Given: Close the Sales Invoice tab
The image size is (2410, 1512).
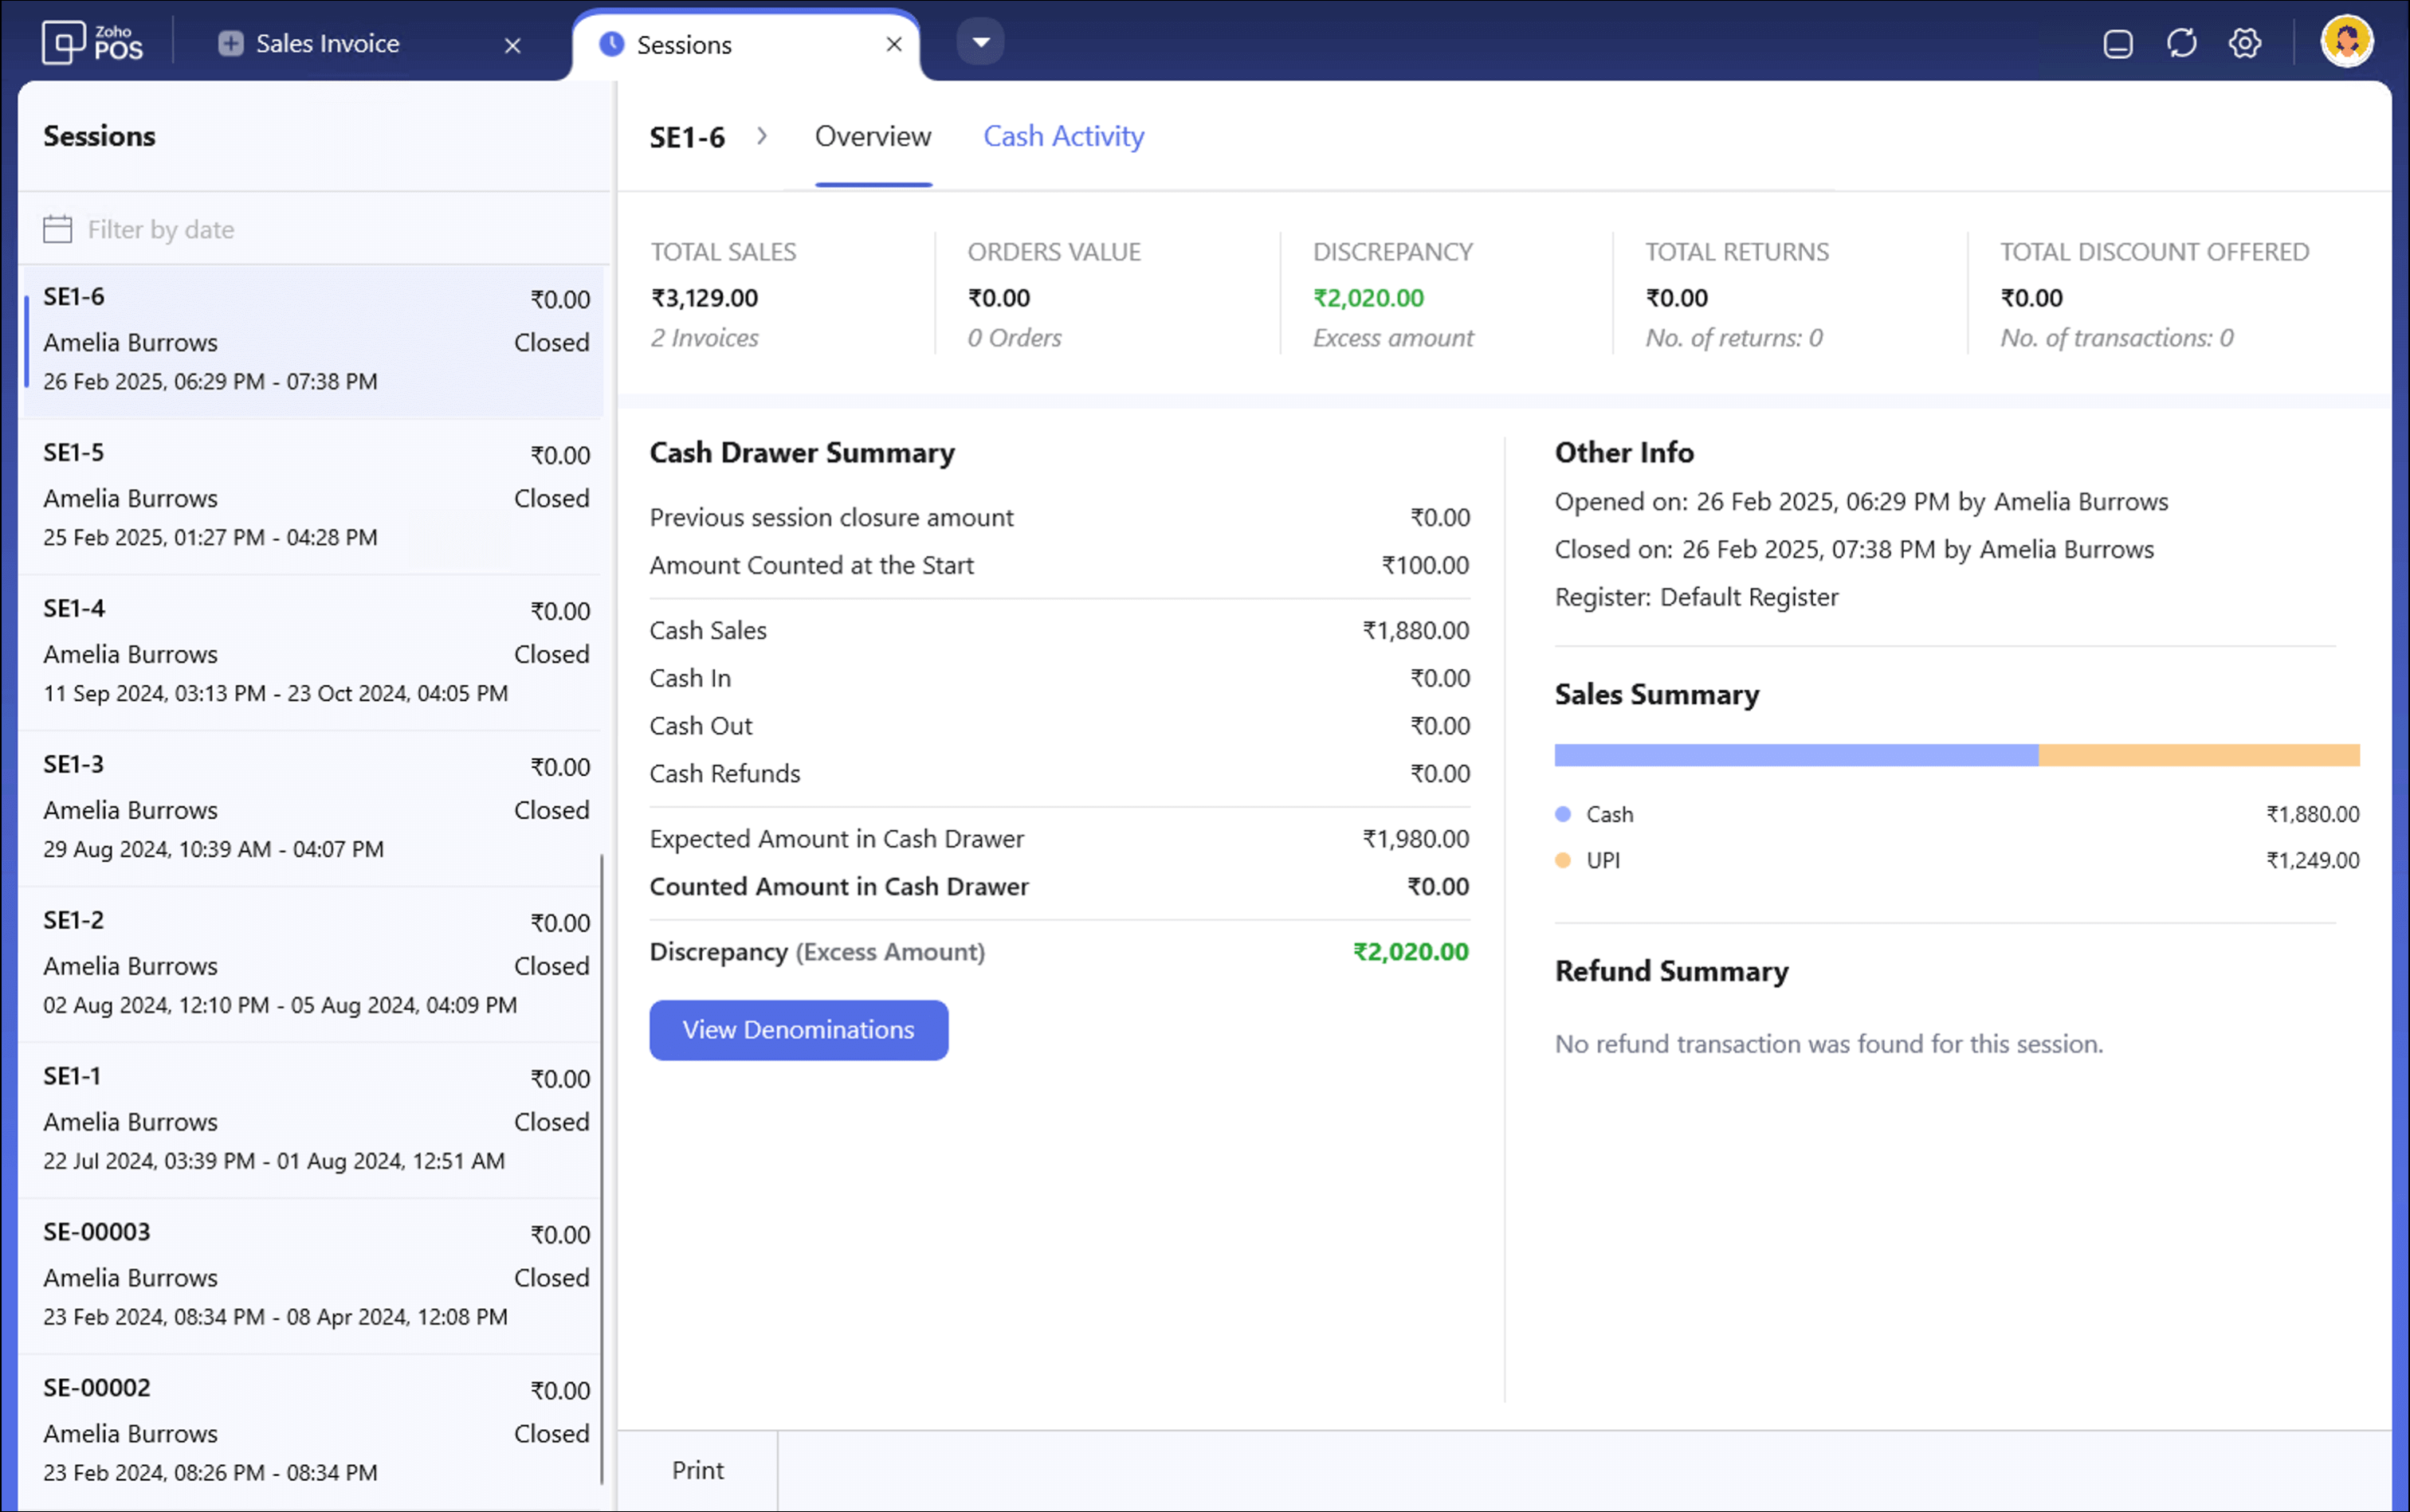Looking at the screenshot, I should pyautogui.click(x=512, y=45).
